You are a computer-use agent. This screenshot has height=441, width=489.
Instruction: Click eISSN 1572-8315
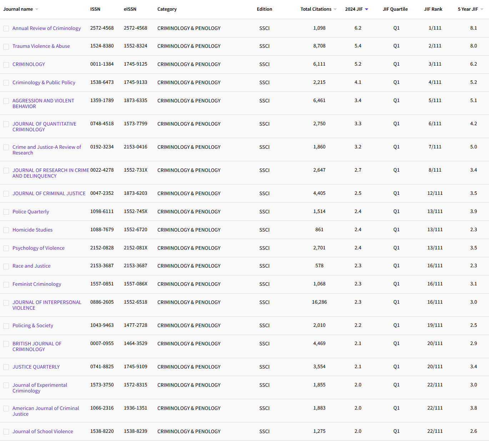pos(136,385)
